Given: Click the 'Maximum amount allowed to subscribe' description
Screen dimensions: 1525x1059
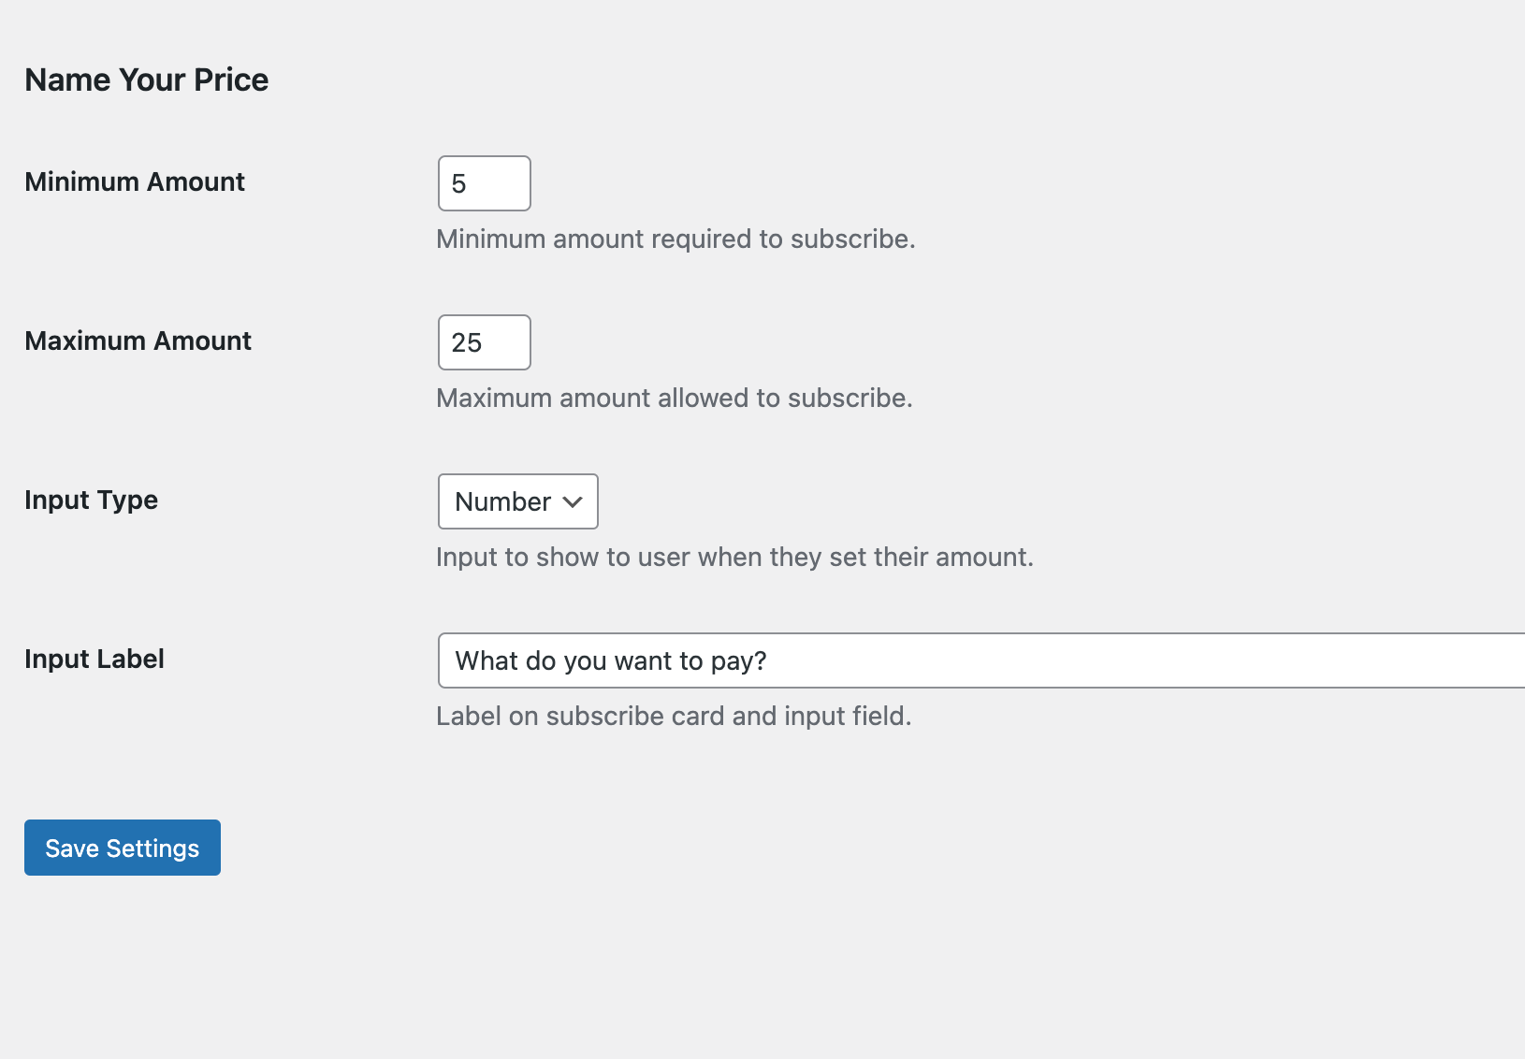Looking at the screenshot, I should click(674, 398).
